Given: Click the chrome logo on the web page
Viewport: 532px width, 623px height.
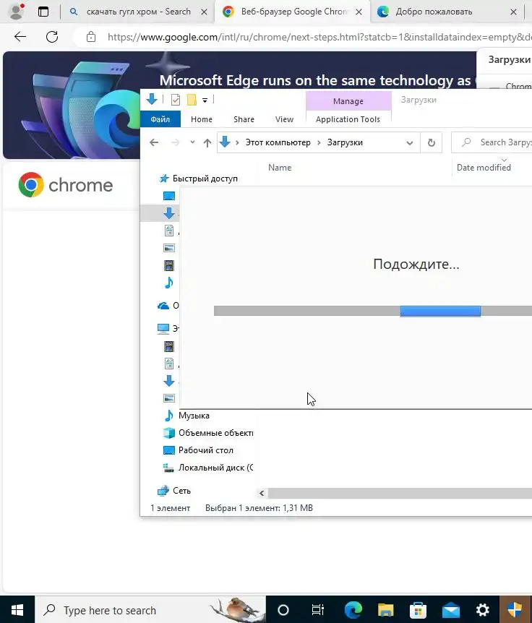Looking at the screenshot, I should [x=66, y=185].
